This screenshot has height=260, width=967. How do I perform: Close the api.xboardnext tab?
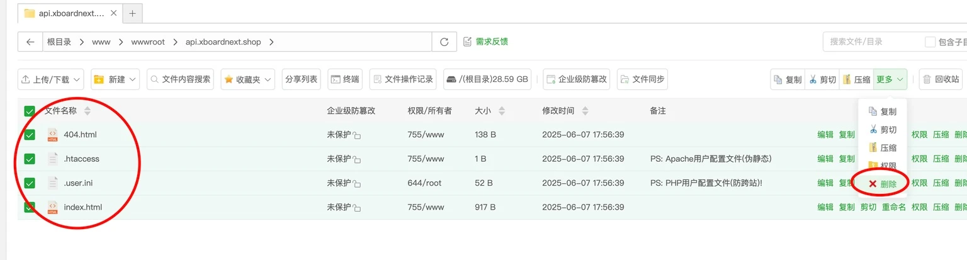113,13
